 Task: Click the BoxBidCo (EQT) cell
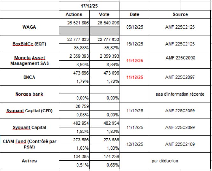click(29, 44)
